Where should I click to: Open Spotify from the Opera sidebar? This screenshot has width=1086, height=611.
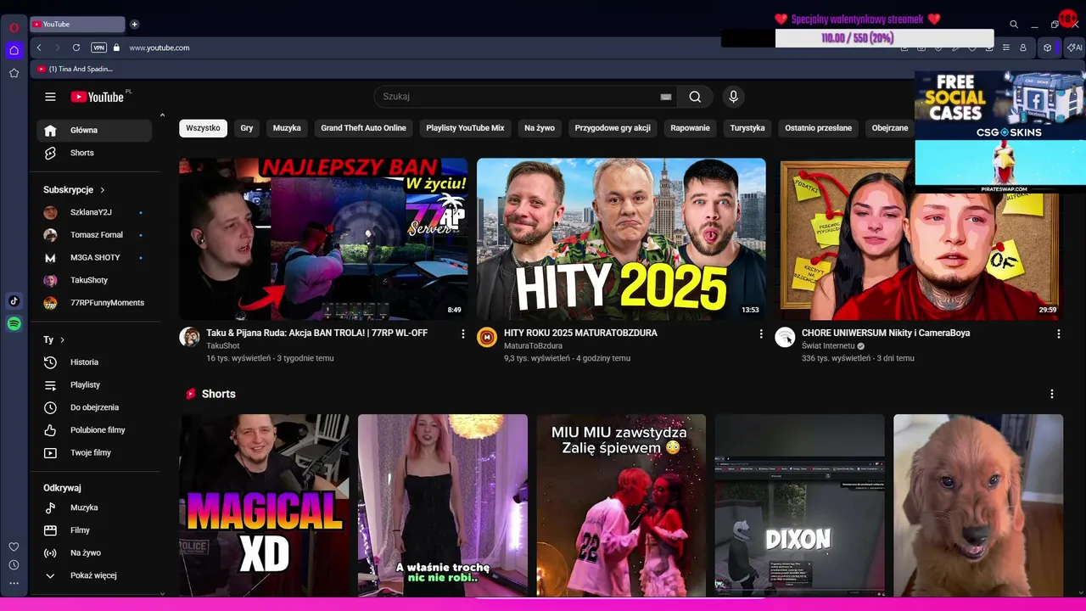(14, 323)
